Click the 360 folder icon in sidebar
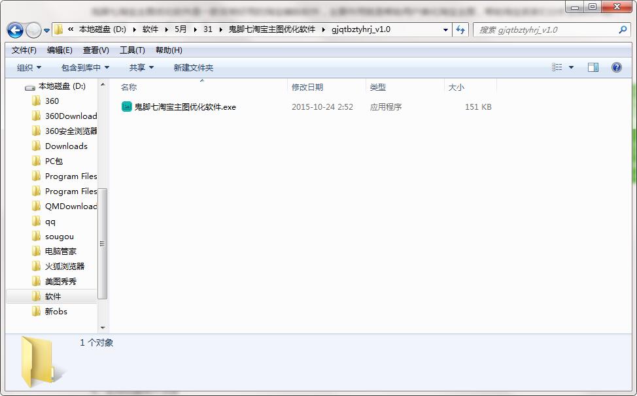The height and width of the screenshot is (396, 637). [36, 101]
